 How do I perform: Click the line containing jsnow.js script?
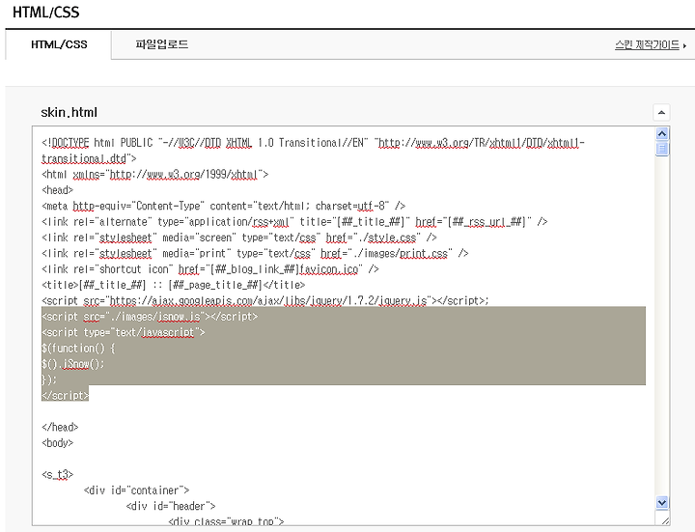[150, 317]
